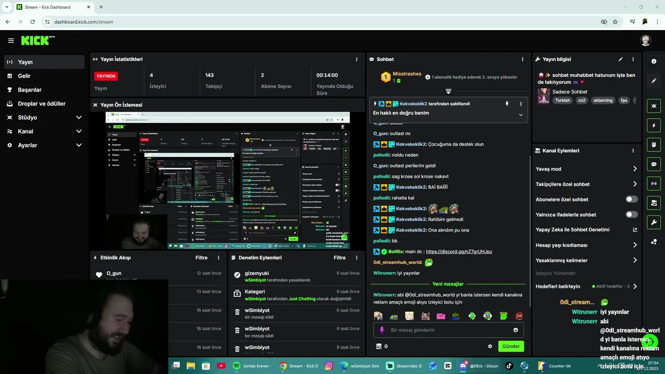
Task: Open the AI chat moderation external link icon
Action: click(635, 230)
